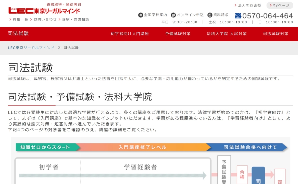Image resolution: width=298 pixels, height=184 pixels.
Task: Open the お問い合わせ link
Action: coord(45,19)
